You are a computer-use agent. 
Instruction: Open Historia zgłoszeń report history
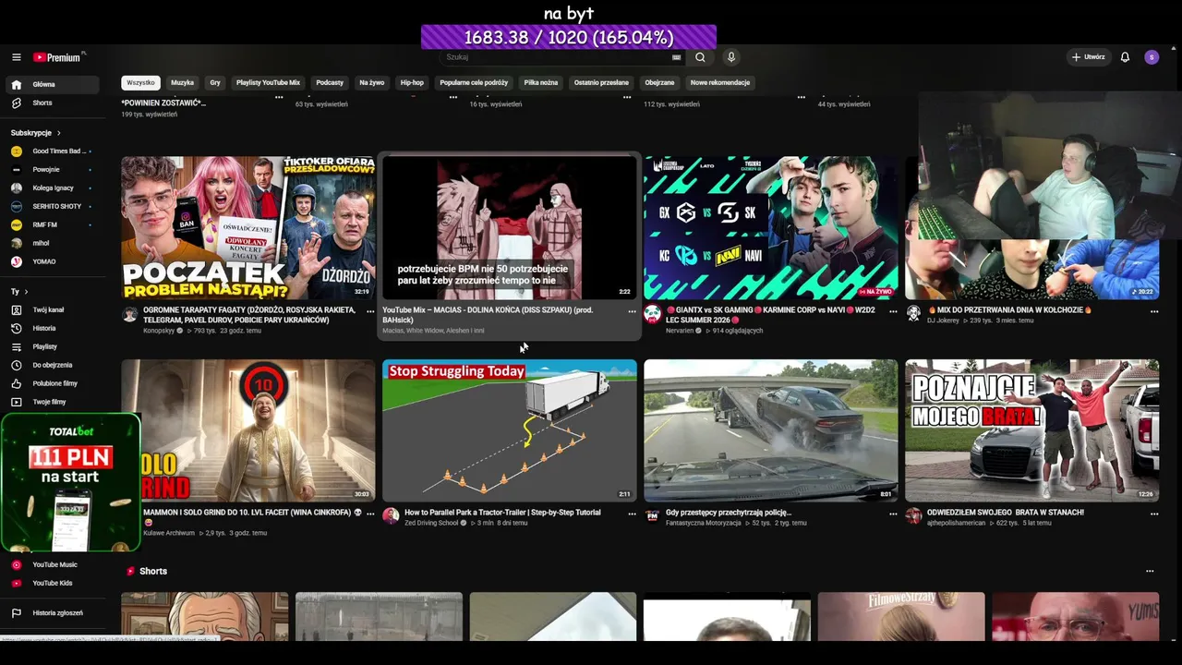coord(52,612)
